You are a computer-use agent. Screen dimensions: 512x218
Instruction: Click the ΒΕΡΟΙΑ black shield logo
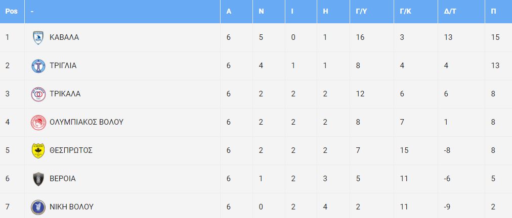point(38,179)
